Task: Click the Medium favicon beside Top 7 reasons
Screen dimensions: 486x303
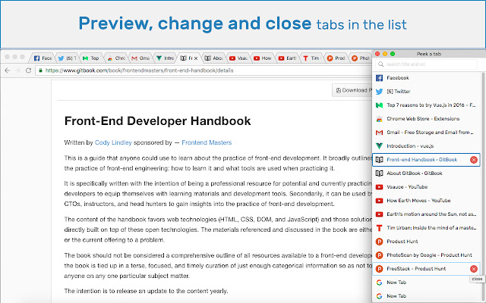Action: point(379,105)
